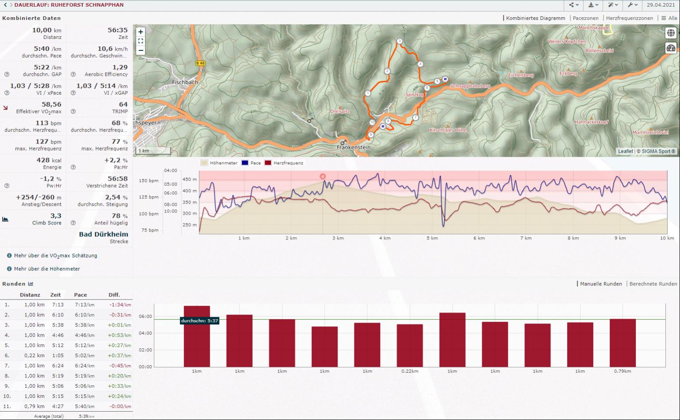
Task: Toggle the Pace series in chart legend
Action: point(251,163)
